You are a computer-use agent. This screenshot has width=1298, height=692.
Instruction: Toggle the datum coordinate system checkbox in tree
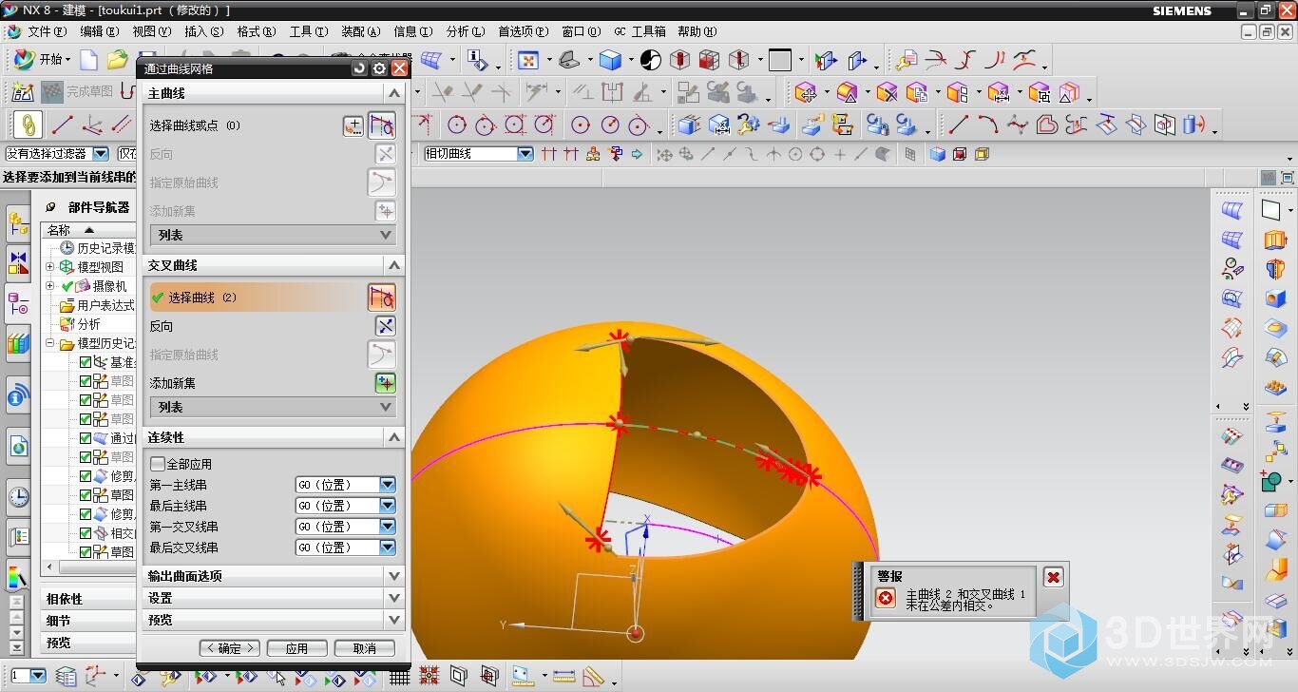click(x=86, y=362)
